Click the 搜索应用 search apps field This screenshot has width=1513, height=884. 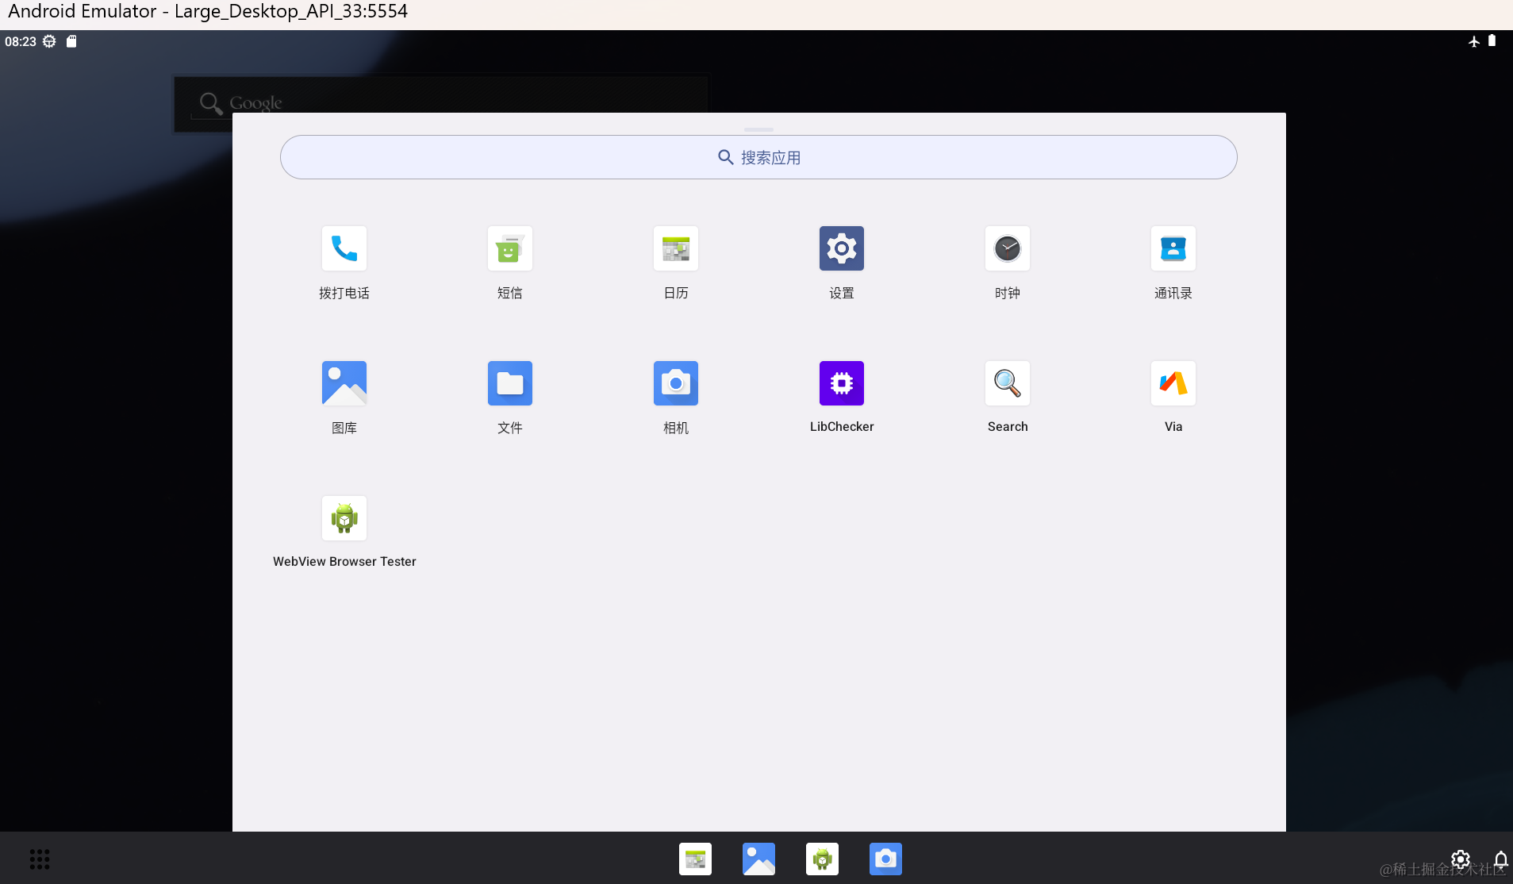pos(758,157)
